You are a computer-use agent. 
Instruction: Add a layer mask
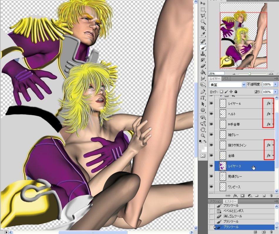click(242, 196)
